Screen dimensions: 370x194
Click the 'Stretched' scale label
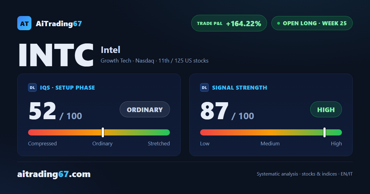pos(159,143)
